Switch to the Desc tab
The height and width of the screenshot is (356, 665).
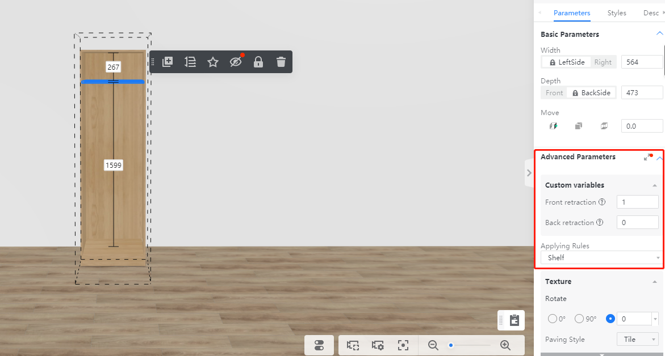pyautogui.click(x=651, y=12)
